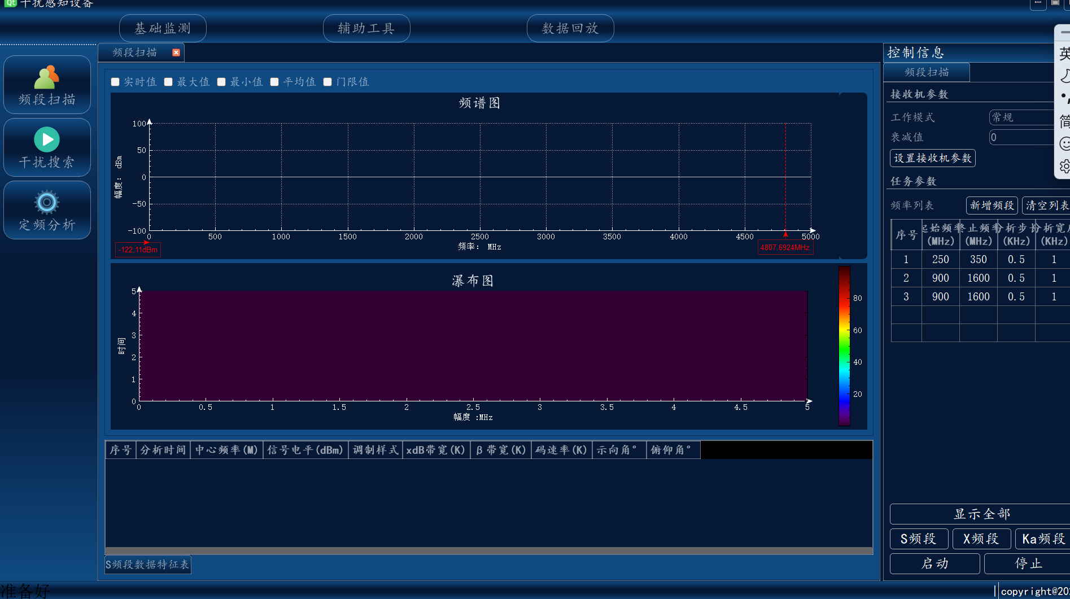1070x599 pixels.
Task: Click the emoji icon in the IME toolbar
Action: point(1064,144)
